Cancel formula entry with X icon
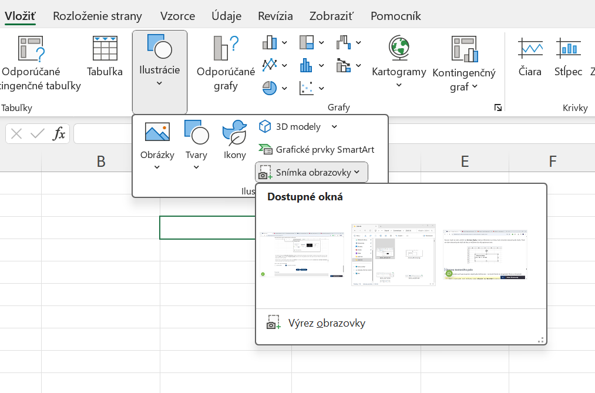 pos(16,133)
